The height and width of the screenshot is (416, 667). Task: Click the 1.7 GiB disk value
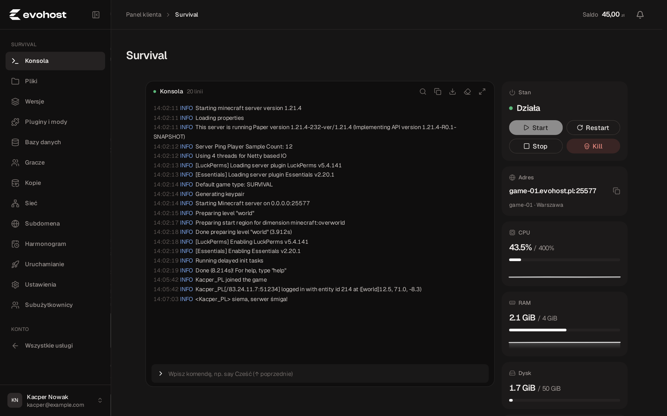(522, 388)
